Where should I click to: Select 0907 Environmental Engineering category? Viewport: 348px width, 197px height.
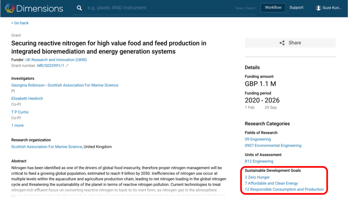pos(273,146)
